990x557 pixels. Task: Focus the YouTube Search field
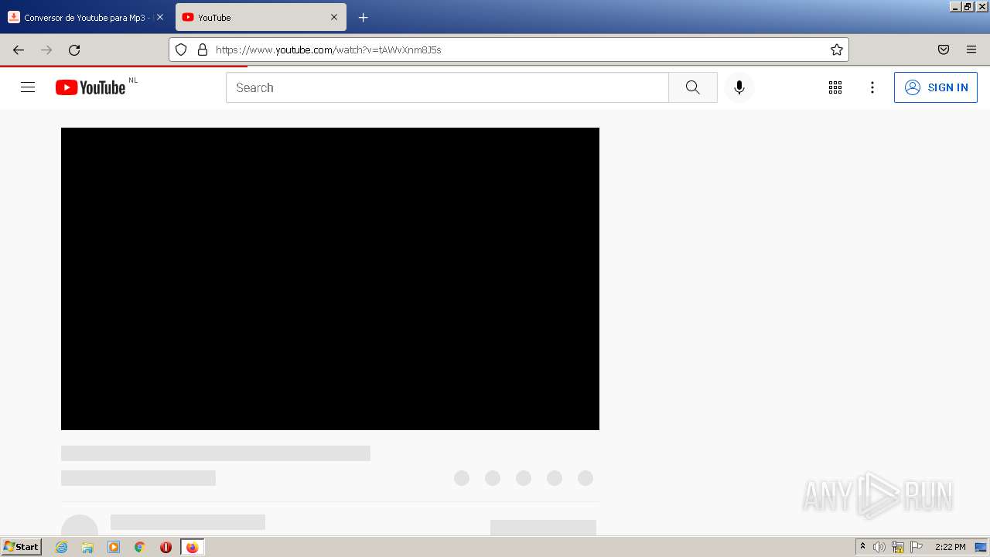point(447,87)
